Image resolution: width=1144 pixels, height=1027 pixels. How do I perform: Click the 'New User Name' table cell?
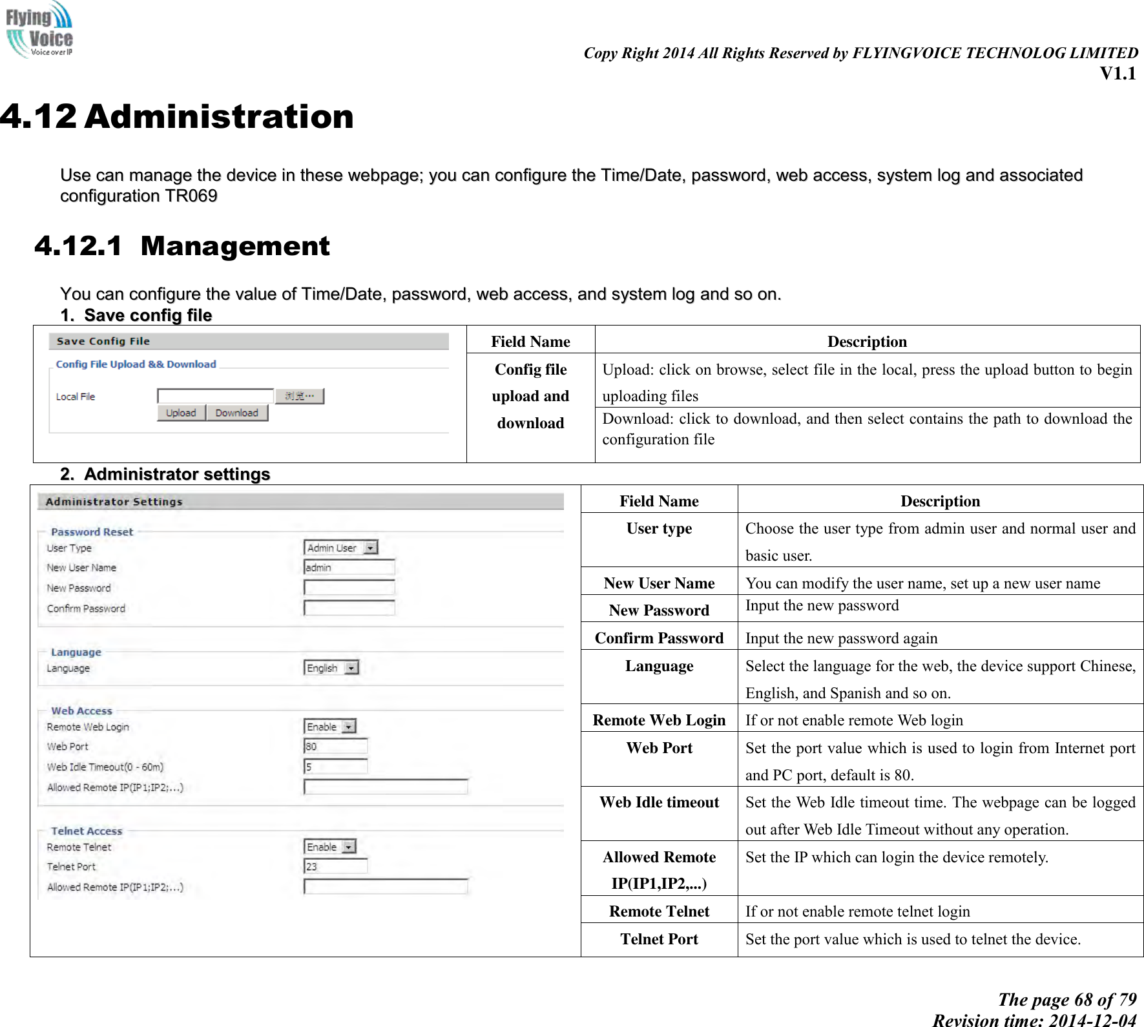click(659, 581)
